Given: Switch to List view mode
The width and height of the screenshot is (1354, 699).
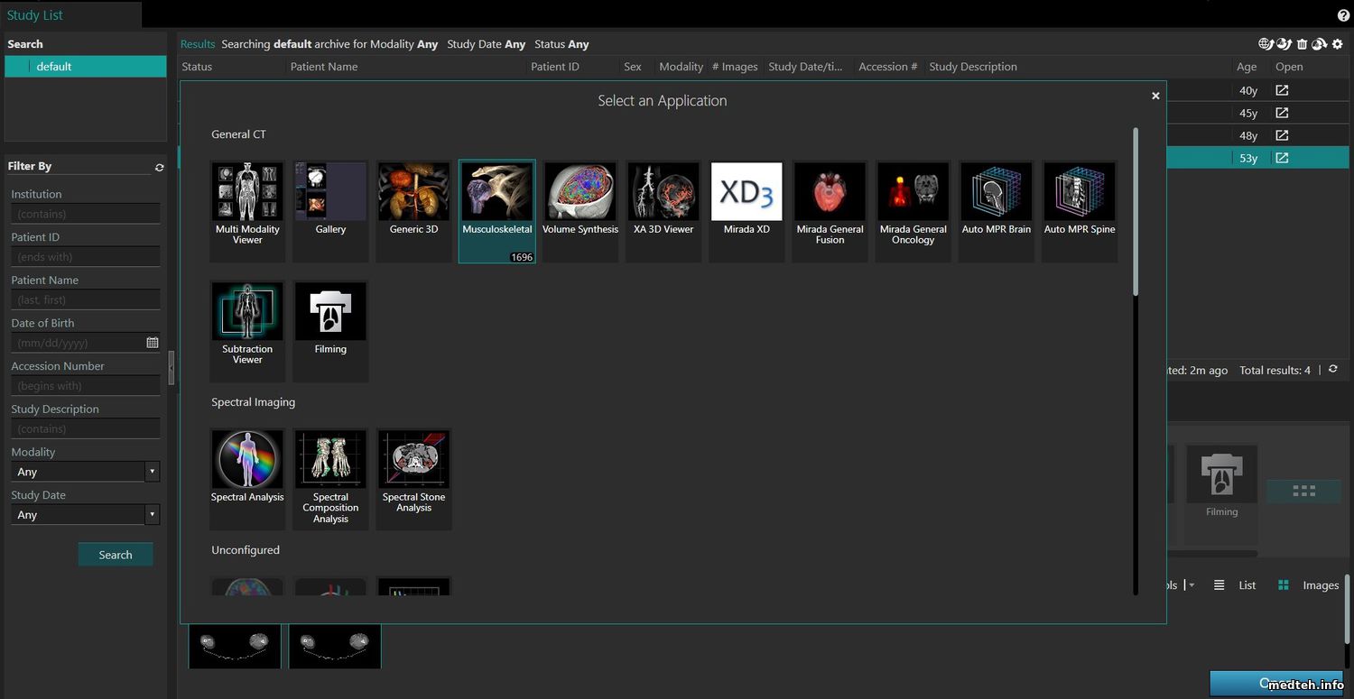Looking at the screenshot, I should tap(1236, 585).
